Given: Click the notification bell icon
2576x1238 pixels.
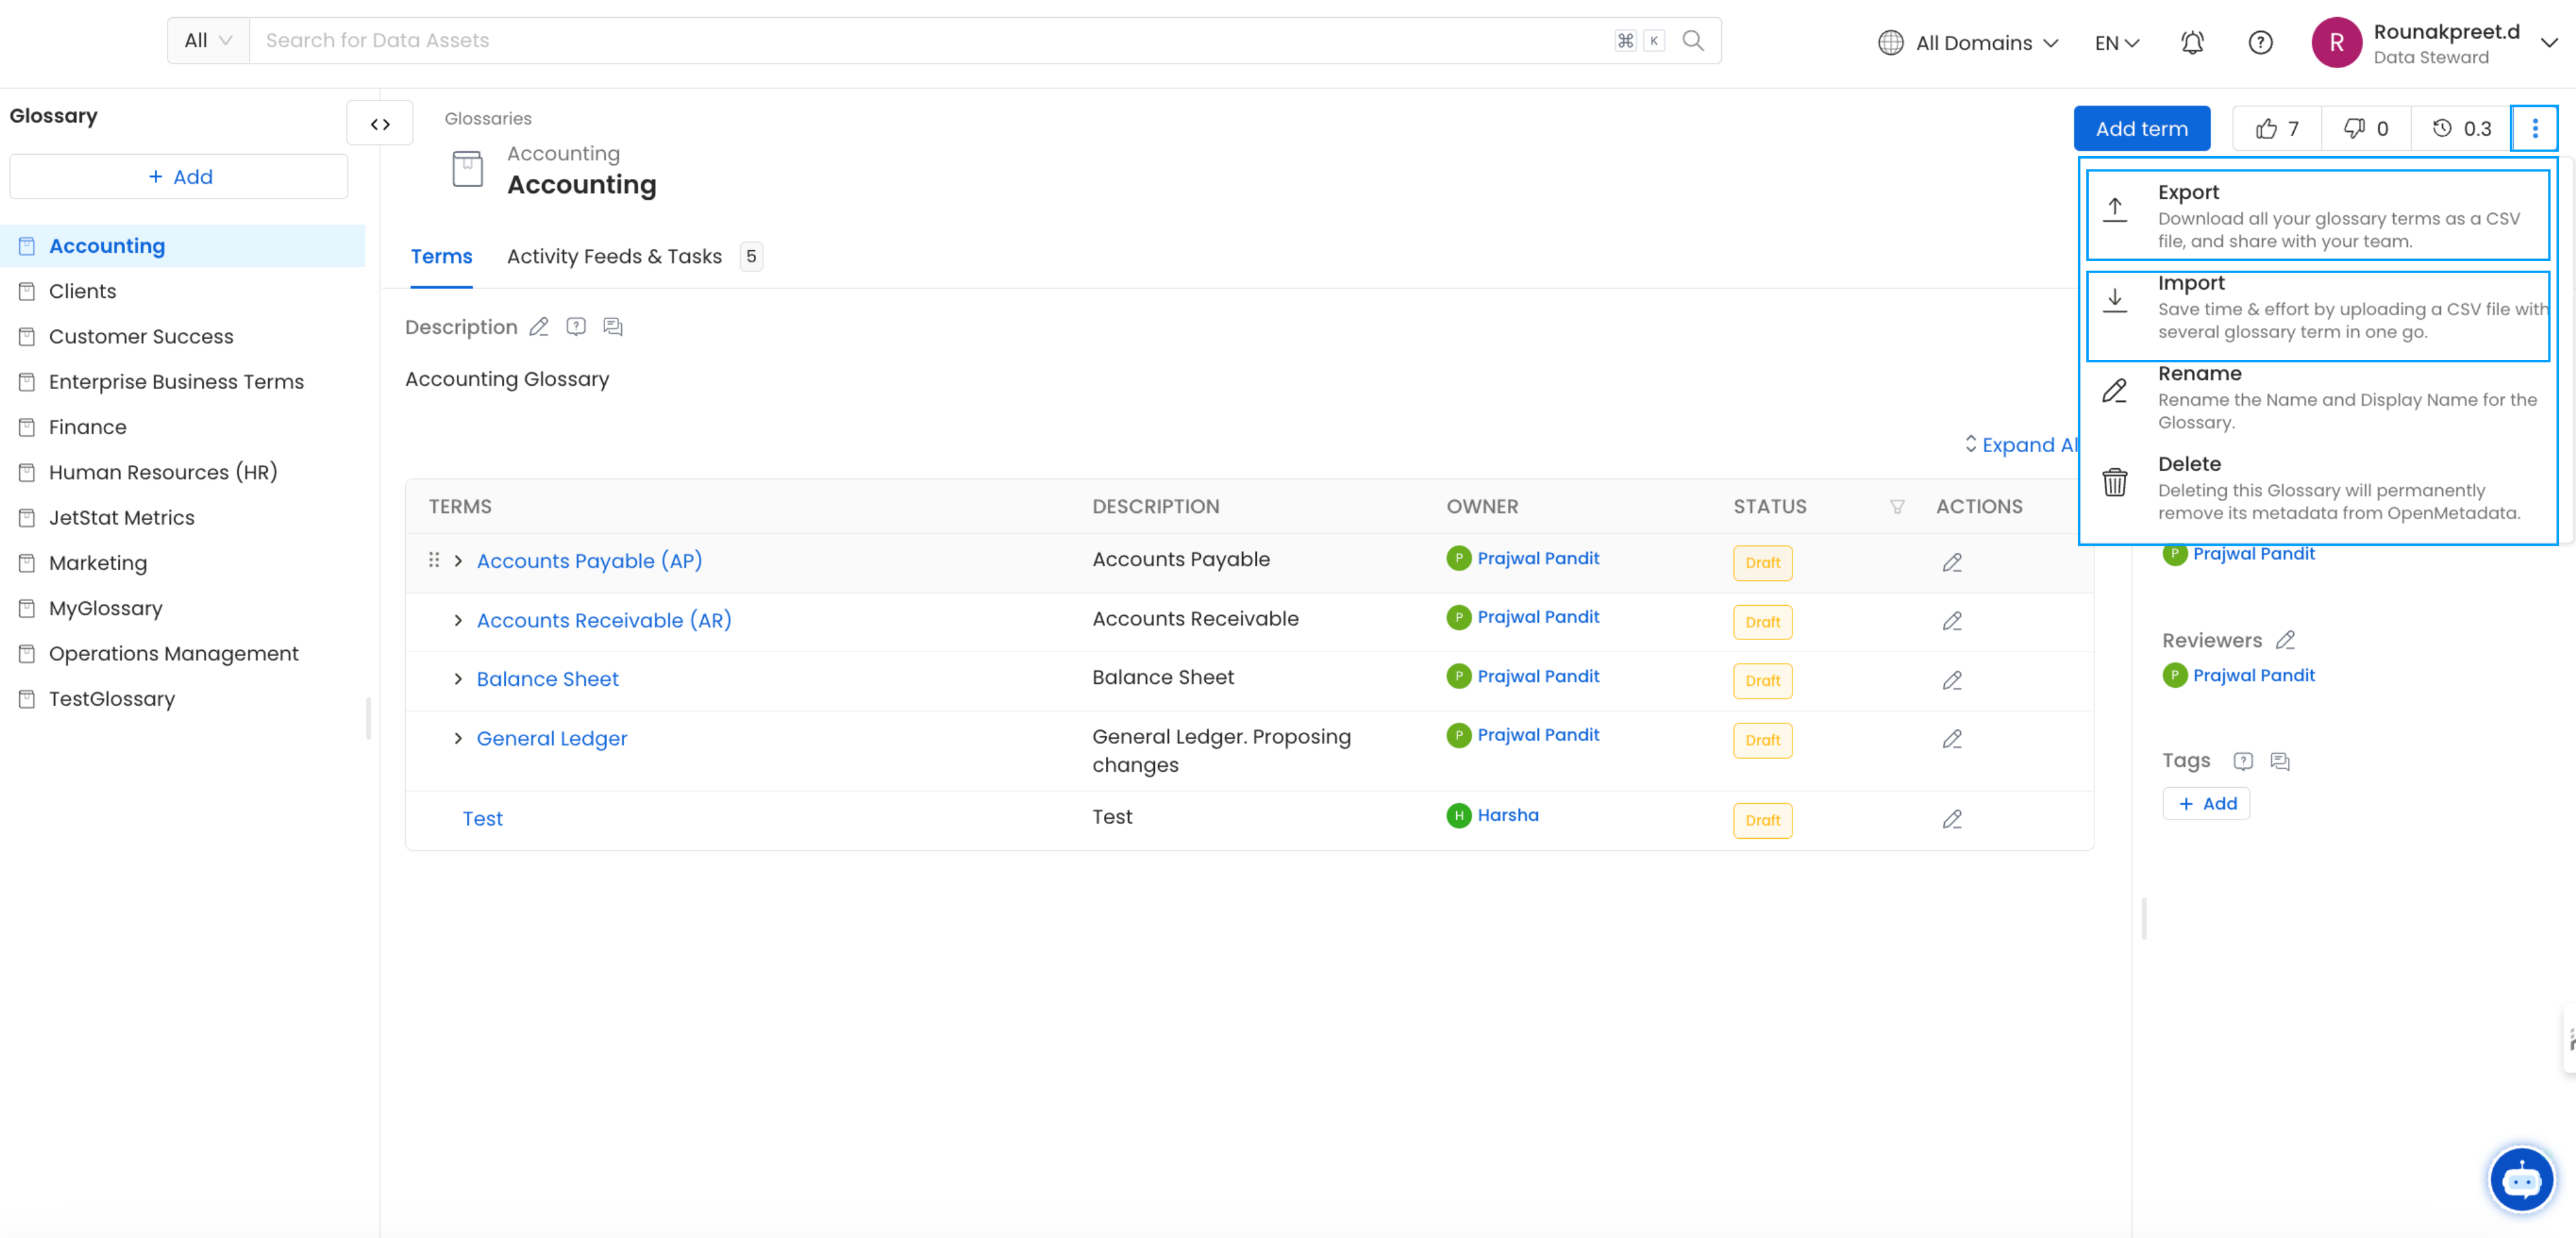Looking at the screenshot, I should (2191, 42).
